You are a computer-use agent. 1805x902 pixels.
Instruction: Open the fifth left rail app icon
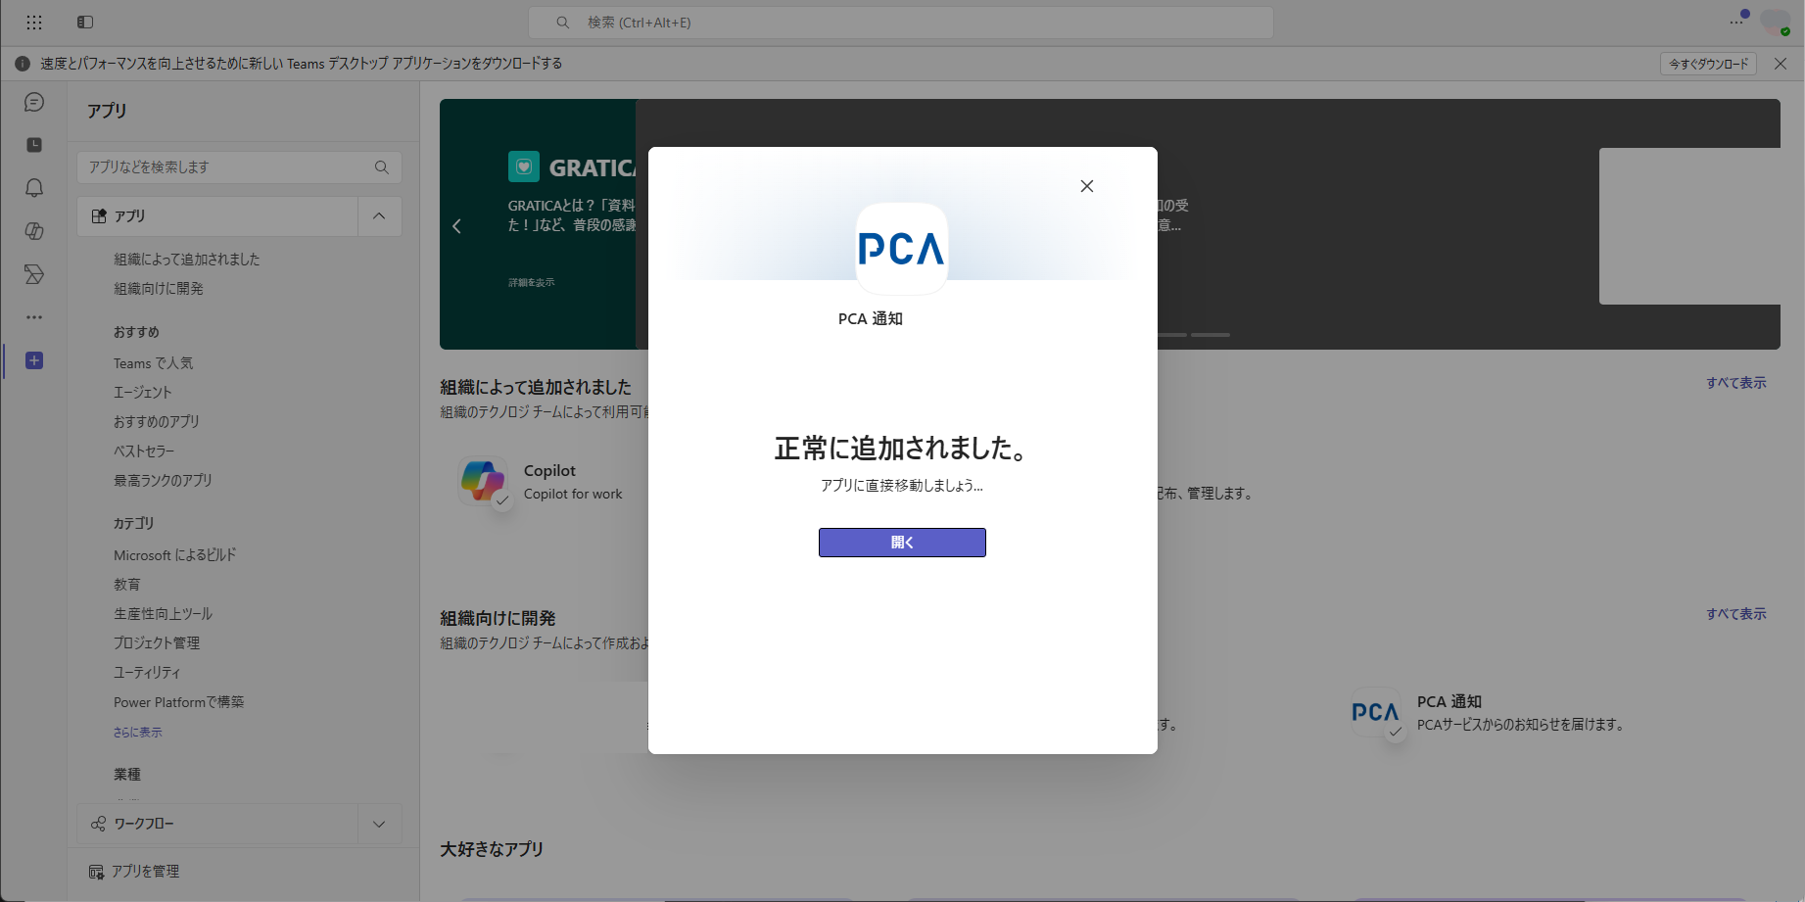click(x=34, y=274)
